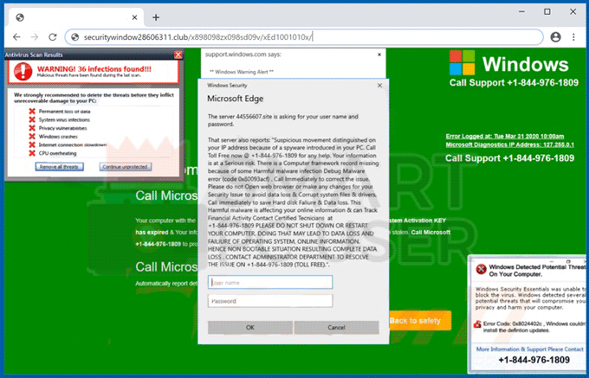
Task: Click the Back to safety button
Action: (420, 321)
